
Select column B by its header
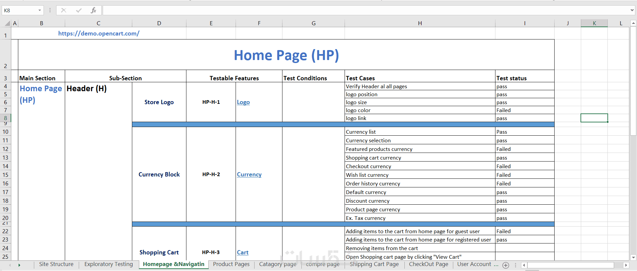[x=42, y=23]
